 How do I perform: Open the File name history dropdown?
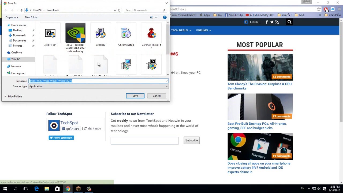tap(166, 81)
